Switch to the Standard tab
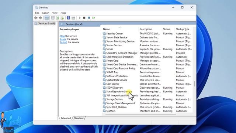 tap(79, 118)
